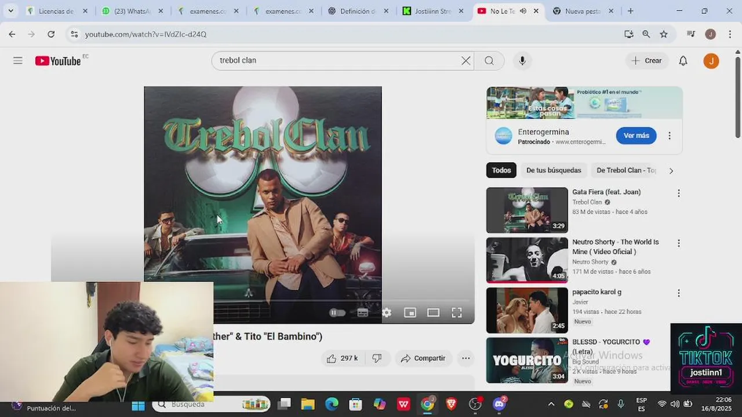Open options menu for Neutro Shorty video
742x417 pixels.
coord(679,243)
